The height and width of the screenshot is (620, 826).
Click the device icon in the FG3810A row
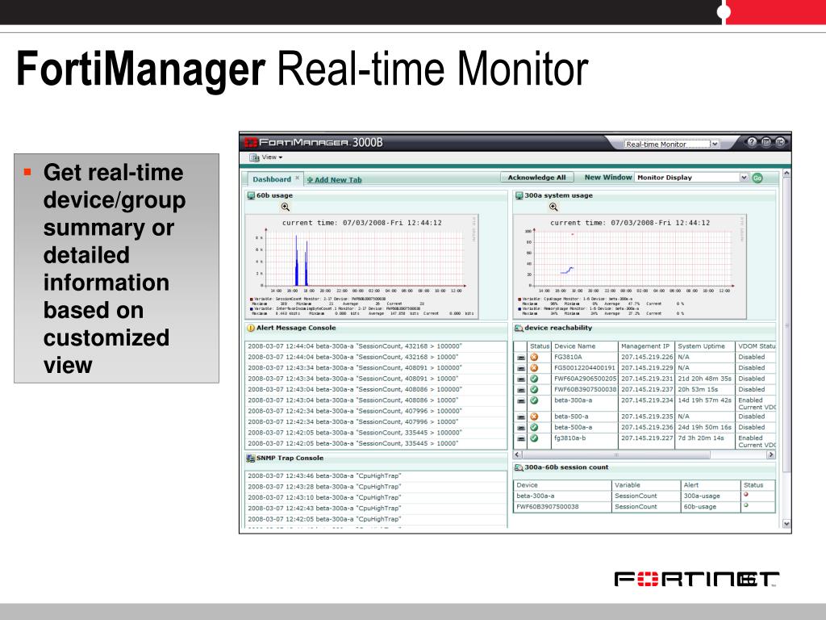pos(520,358)
